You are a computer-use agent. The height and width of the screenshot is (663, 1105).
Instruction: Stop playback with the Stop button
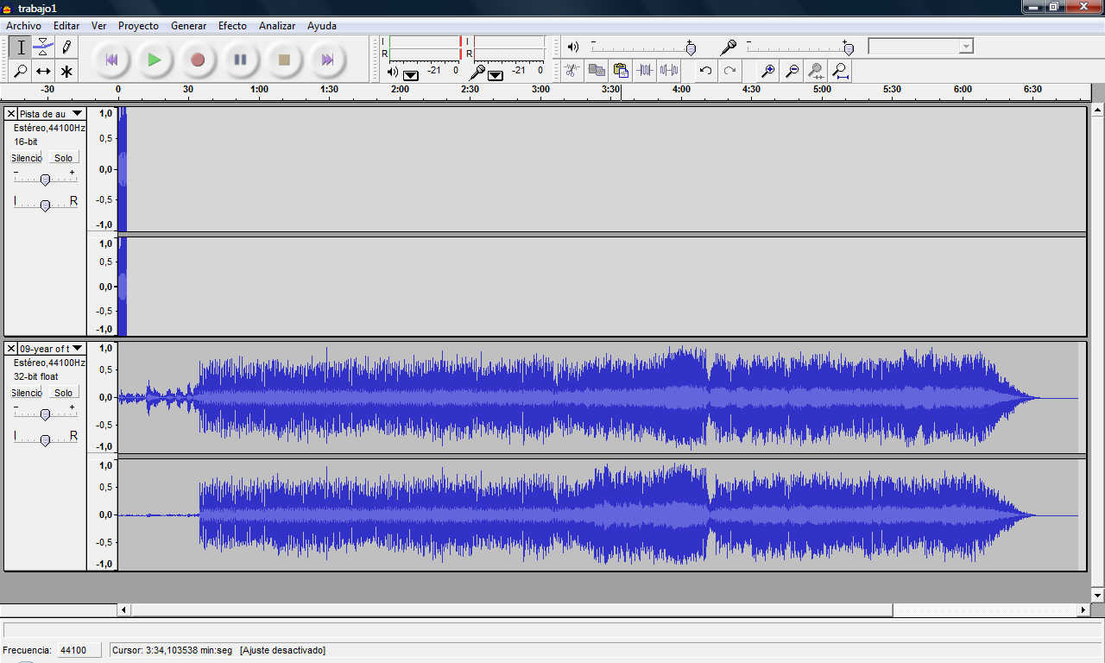pyautogui.click(x=284, y=60)
